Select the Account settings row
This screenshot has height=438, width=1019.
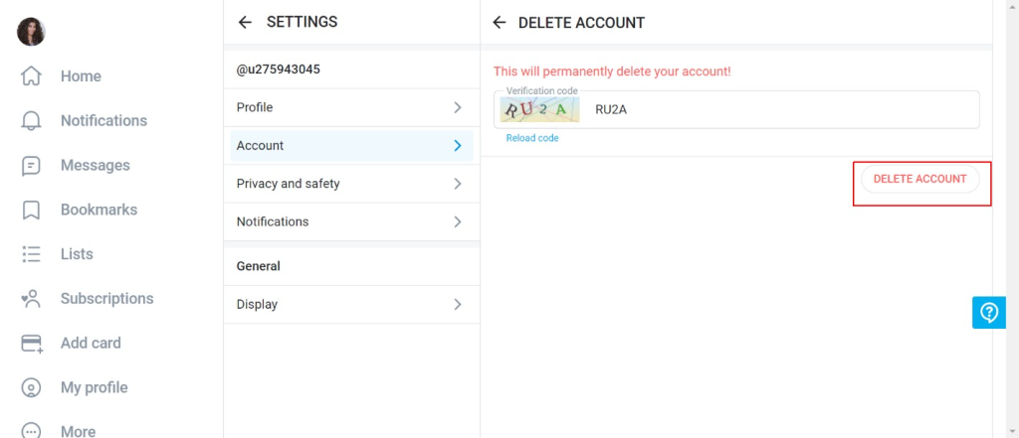point(351,146)
